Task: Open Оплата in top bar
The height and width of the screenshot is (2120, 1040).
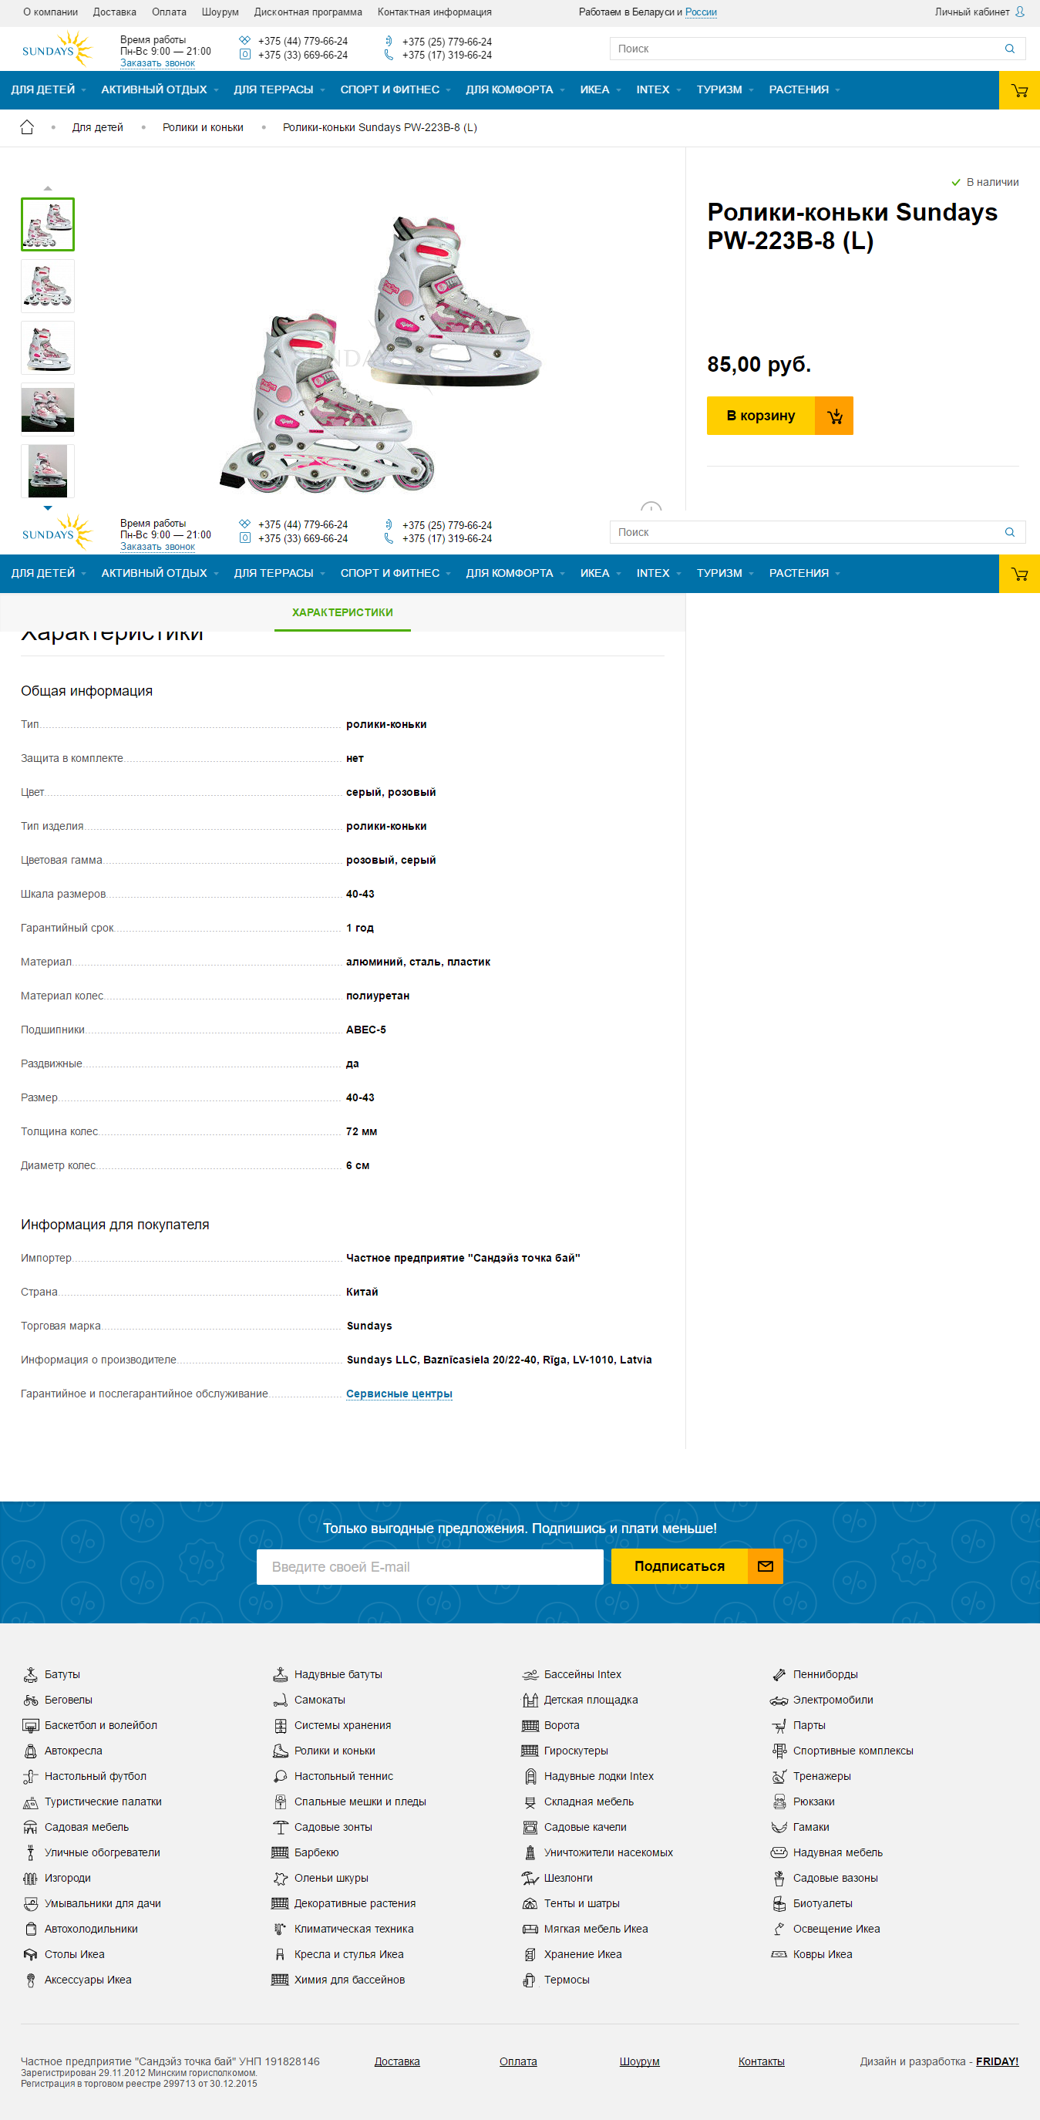Action: (x=169, y=12)
